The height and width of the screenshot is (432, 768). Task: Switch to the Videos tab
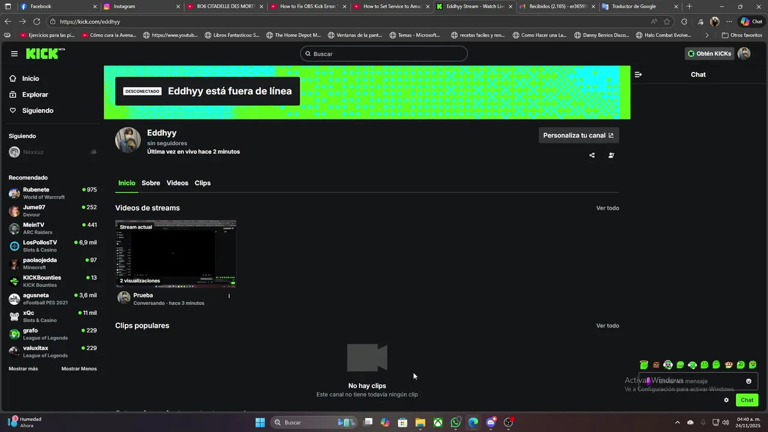(177, 183)
